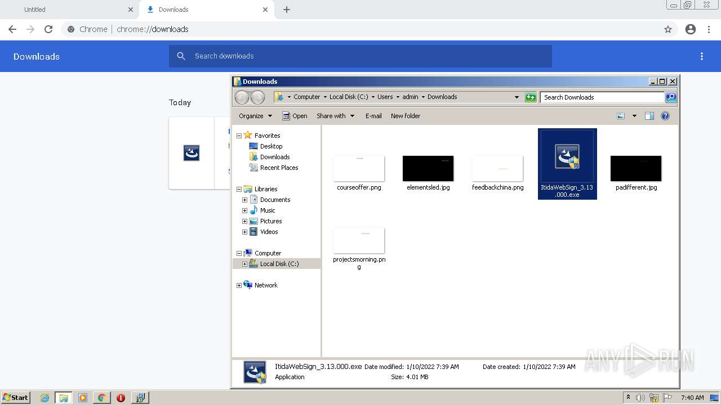Expand the Network node

point(239,285)
